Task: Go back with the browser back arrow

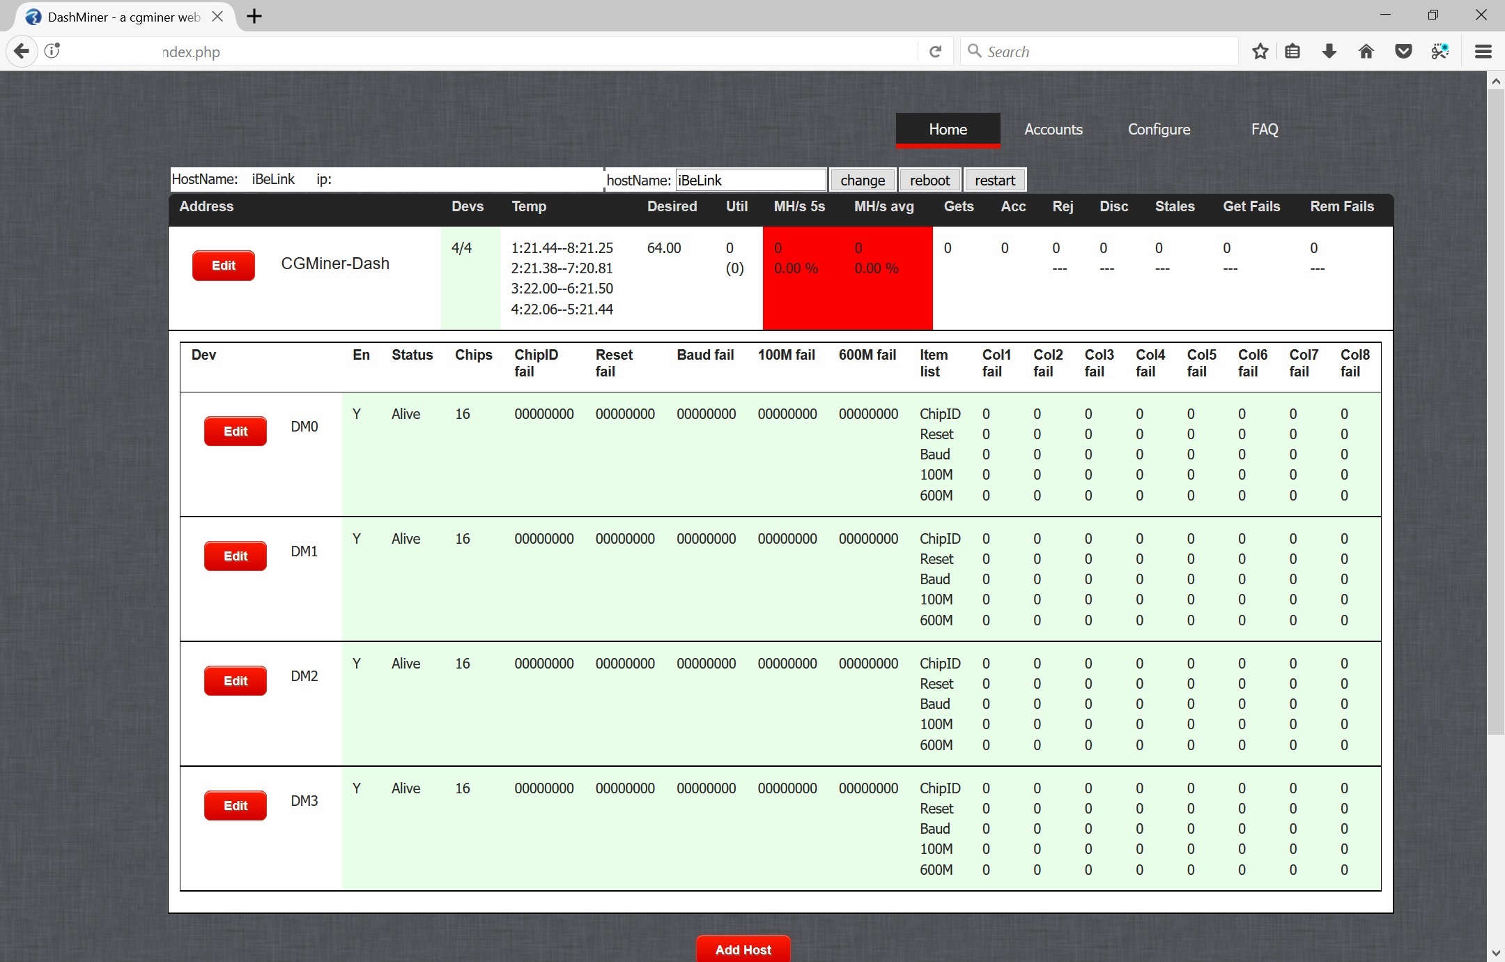Action: (22, 51)
